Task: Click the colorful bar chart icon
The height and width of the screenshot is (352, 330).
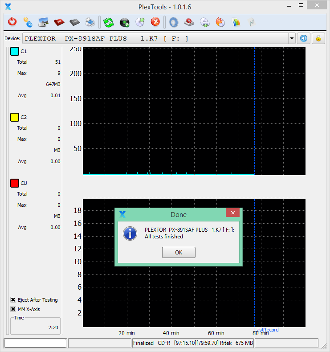Action: tap(236, 22)
